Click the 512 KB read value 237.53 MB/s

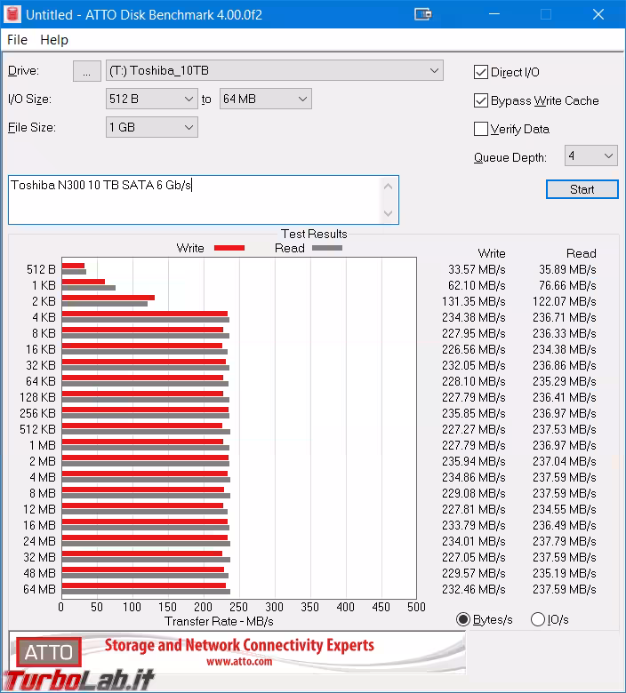pyautogui.click(x=564, y=429)
